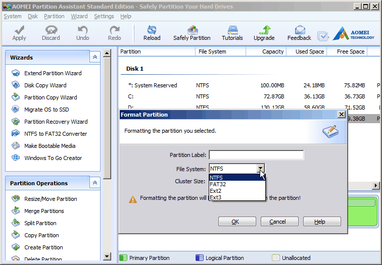Click the Apply checkmark toolbar icon
The height and width of the screenshot is (265, 382).
19,30
